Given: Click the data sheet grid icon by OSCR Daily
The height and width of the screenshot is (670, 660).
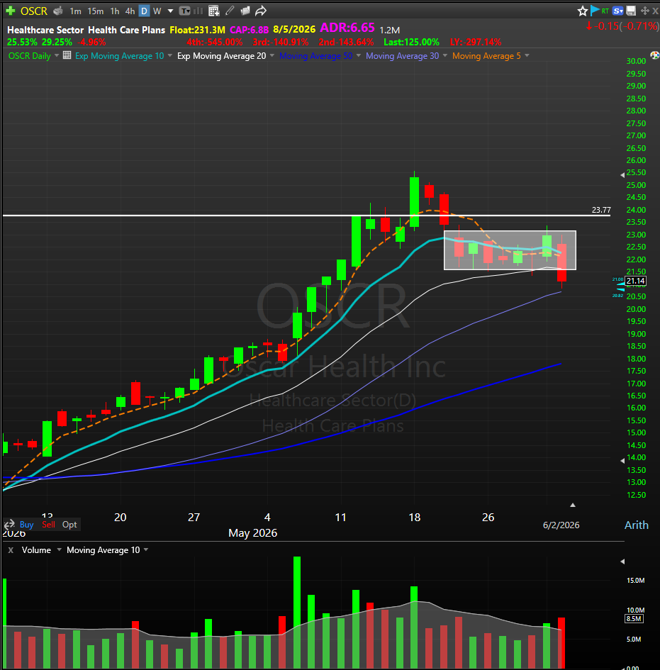Looking at the screenshot, I should [67, 55].
